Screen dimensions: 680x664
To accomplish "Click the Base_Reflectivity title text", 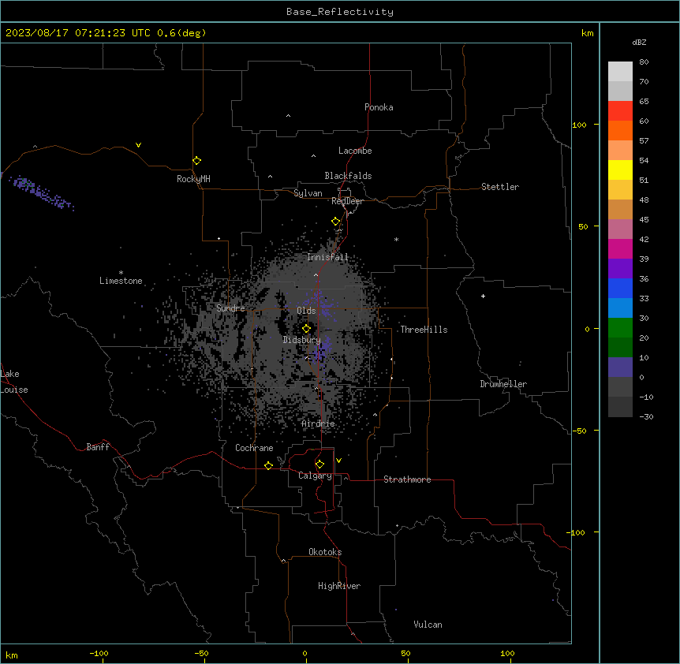I will [x=340, y=12].
